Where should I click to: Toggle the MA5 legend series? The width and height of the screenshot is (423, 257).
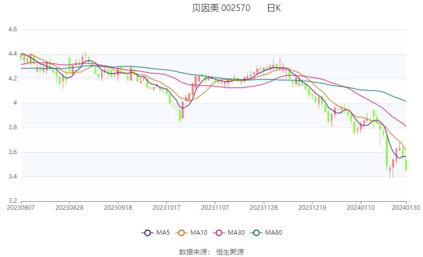coord(156,233)
